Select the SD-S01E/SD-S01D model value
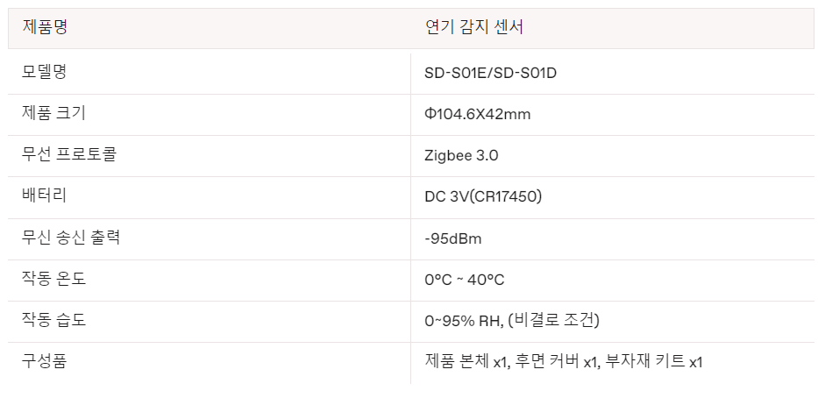 click(x=490, y=72)
